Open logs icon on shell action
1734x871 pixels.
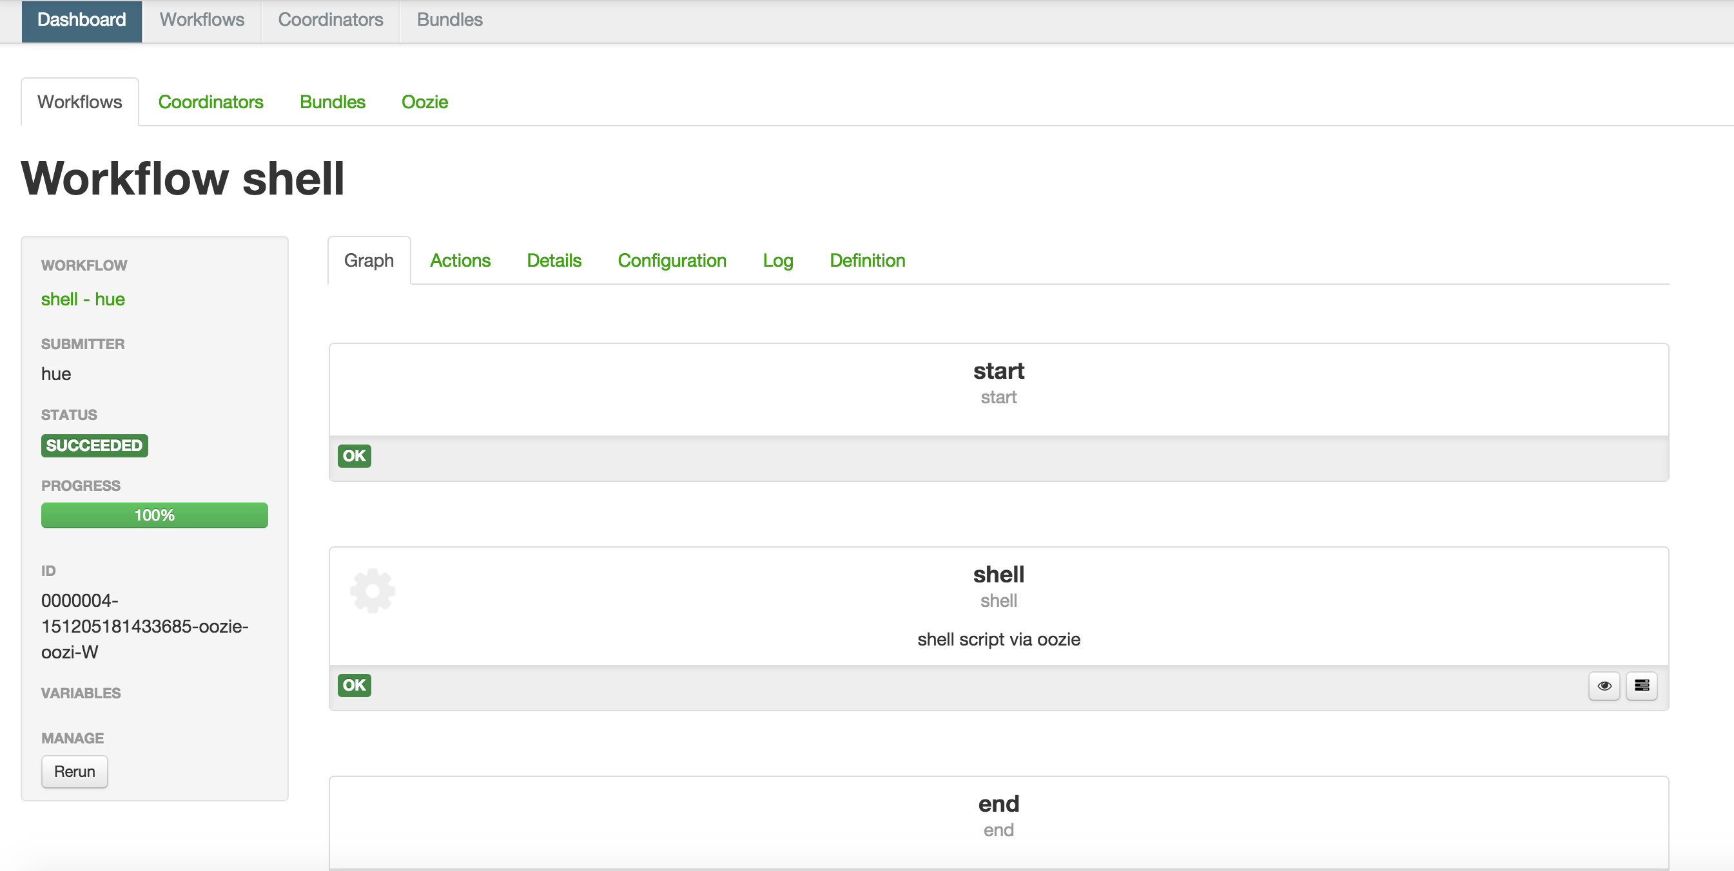click(x=1642, y=685)
